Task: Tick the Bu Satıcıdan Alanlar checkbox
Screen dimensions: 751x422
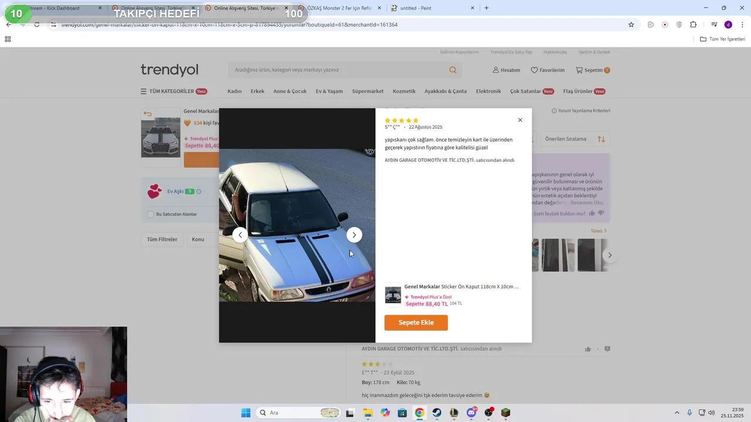Action: 151,215
